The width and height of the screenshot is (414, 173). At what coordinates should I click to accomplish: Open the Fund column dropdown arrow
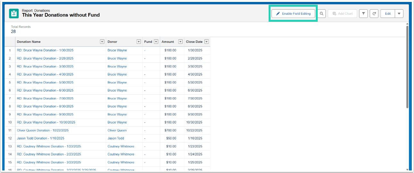click(x=156, y=42)
